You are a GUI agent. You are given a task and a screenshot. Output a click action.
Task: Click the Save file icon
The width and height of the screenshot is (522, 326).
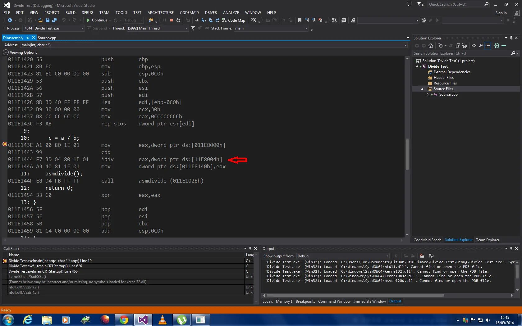point(48,20)
